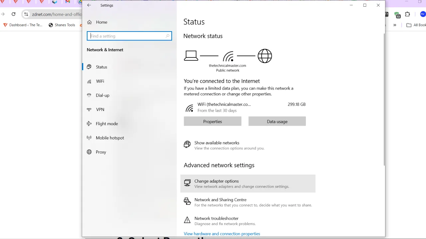Viewport: 426px width, 239px height.
Task: Open View hardware and connection properties
Action: click(x=222, y=234)
